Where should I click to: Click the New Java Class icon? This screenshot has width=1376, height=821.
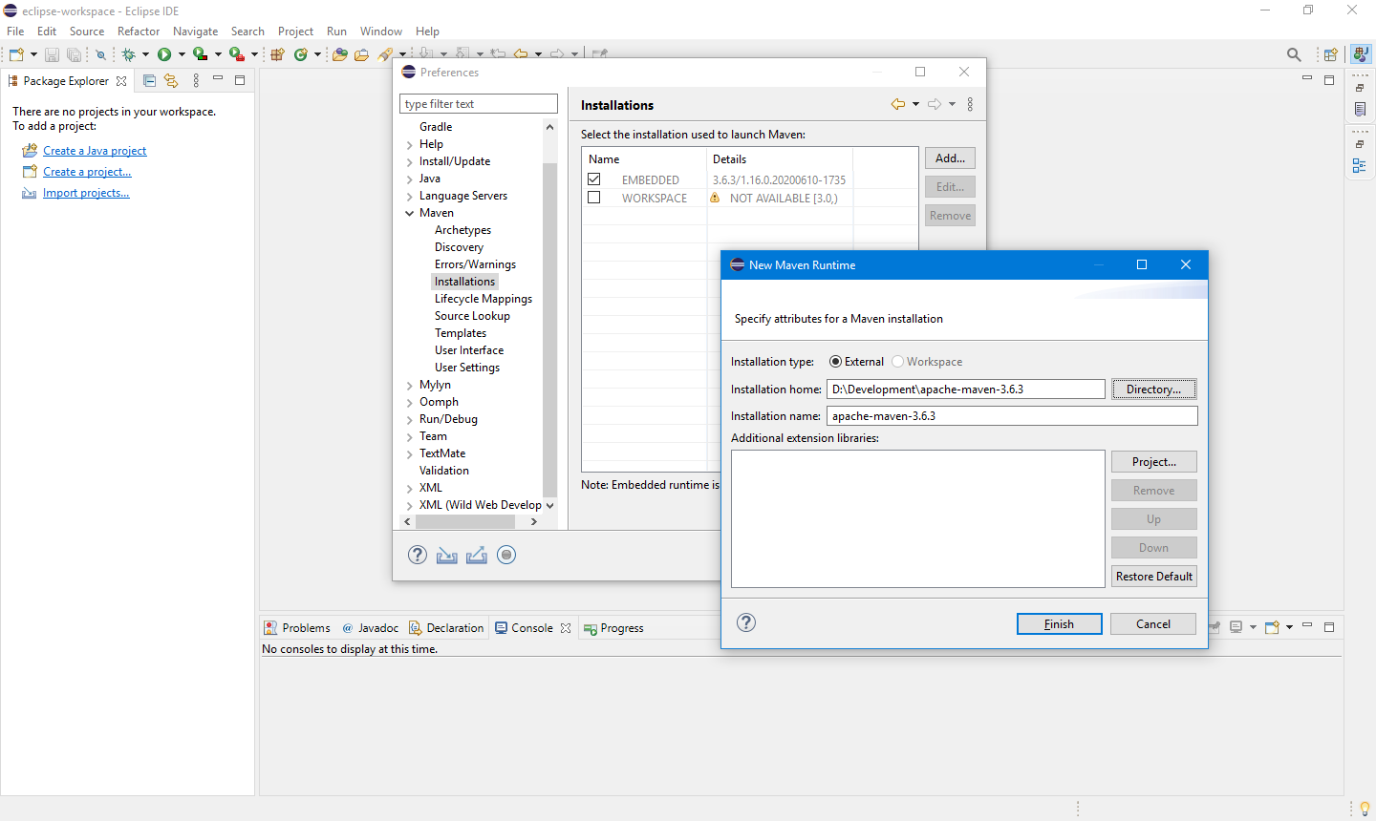pos(300,54)
